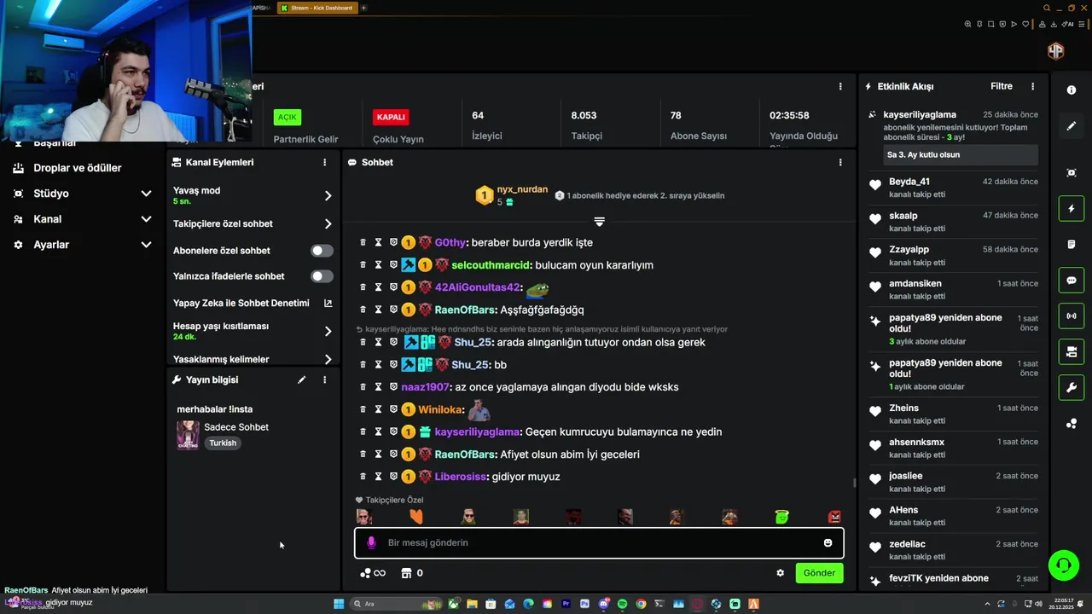Ban RaenOfBars via shield icon on Aşşfağfğafağdğq
Viewport: 1092px width, 614px height.
point(393,310)
